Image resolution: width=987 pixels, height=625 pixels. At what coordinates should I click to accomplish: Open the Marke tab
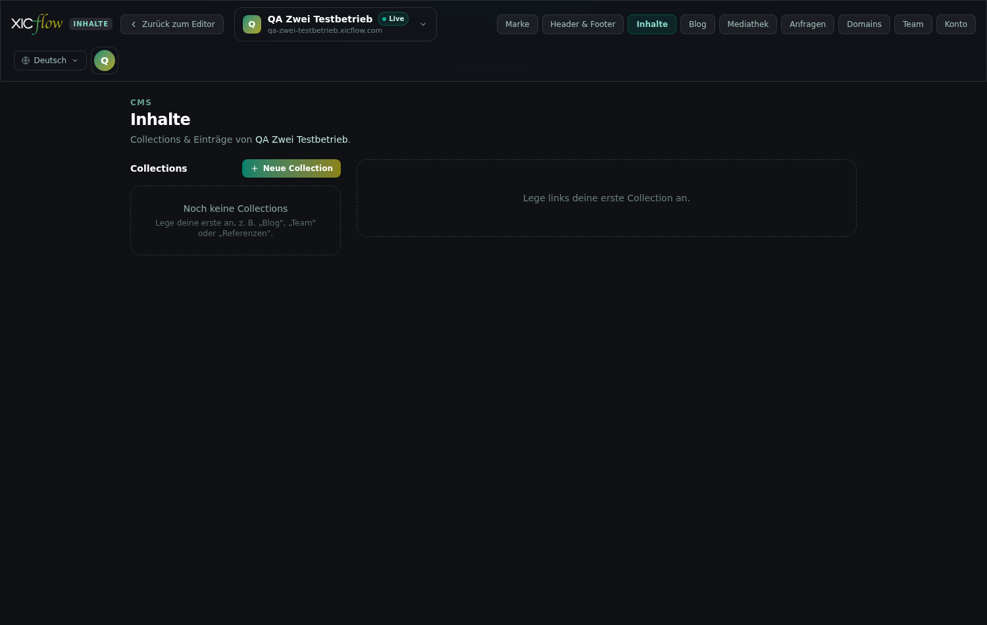[517, 24]
